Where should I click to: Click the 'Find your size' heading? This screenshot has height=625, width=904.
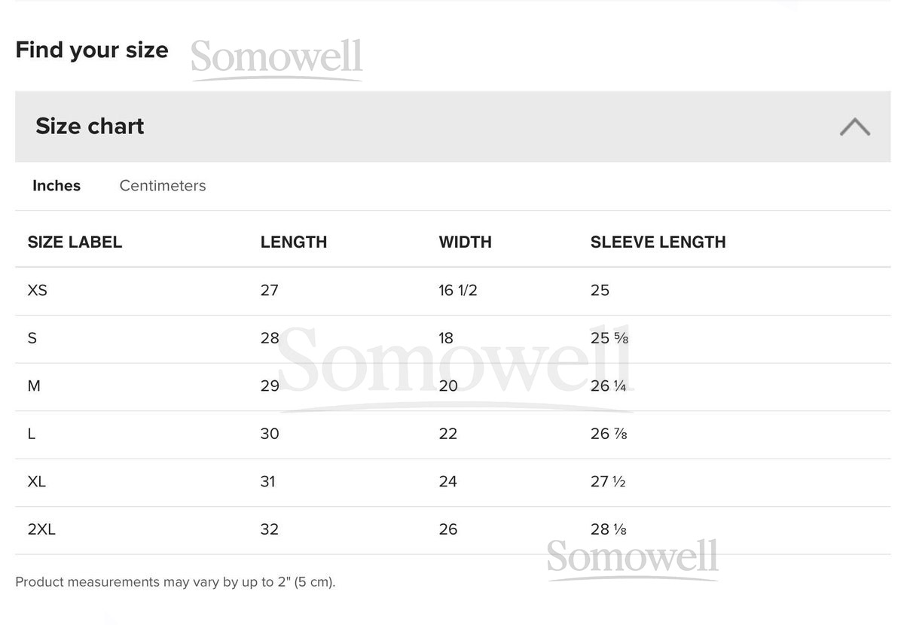point(92,50)
